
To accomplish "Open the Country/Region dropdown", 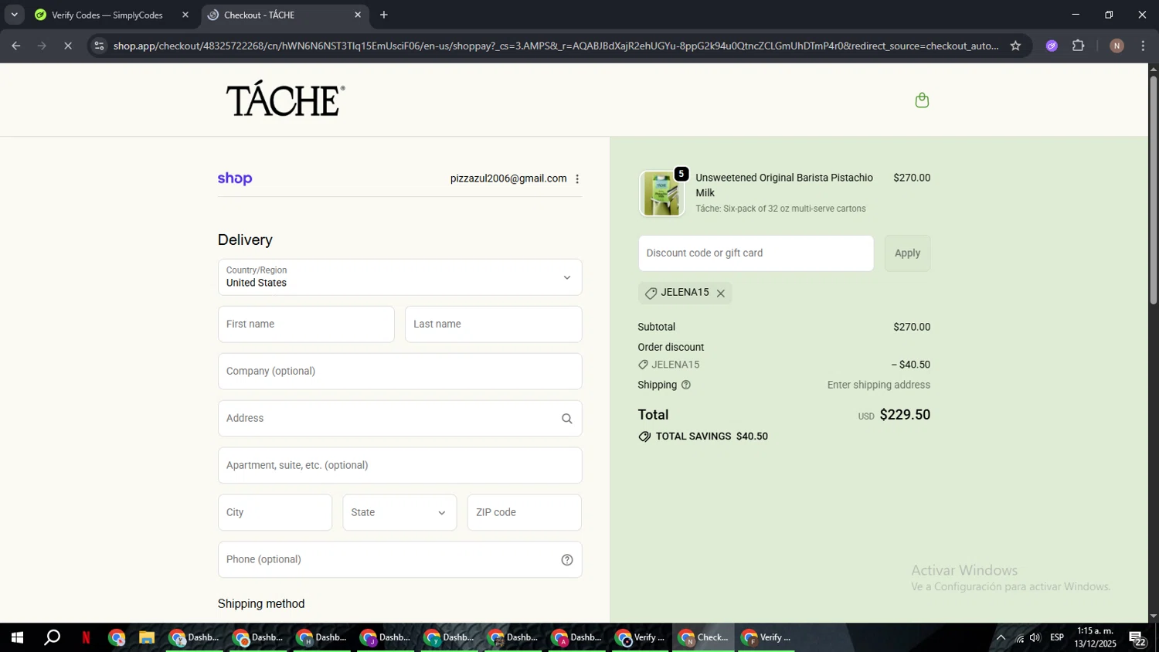I will [399, 277].
